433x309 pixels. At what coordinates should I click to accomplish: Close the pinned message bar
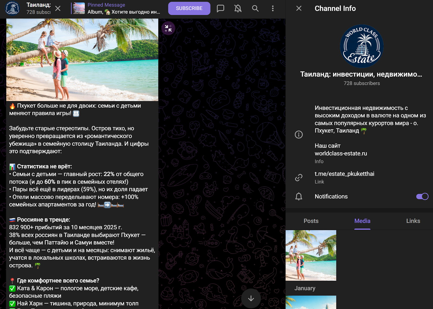(58, 8)
